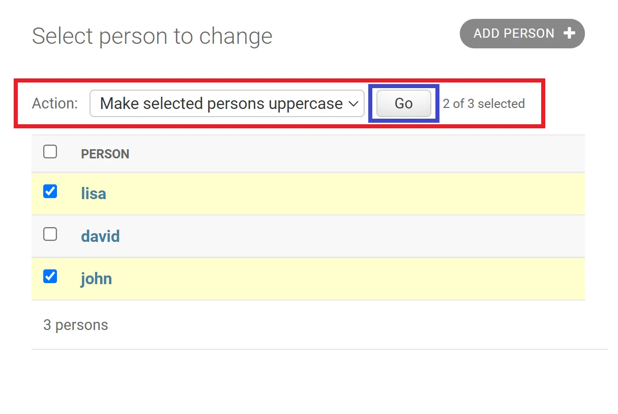Check the checkbox next to david

coord(50,234)
